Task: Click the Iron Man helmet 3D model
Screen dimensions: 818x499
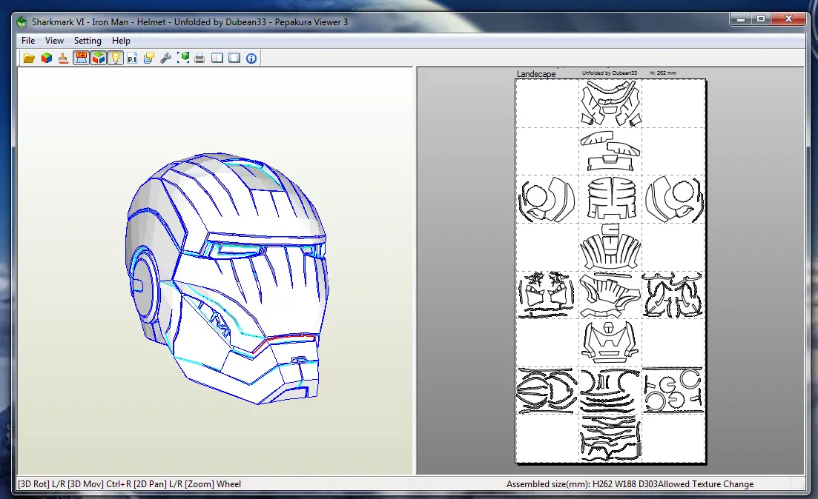Action: [227, 278]
